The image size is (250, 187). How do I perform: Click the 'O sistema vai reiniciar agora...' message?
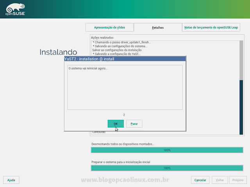[88, 69]
